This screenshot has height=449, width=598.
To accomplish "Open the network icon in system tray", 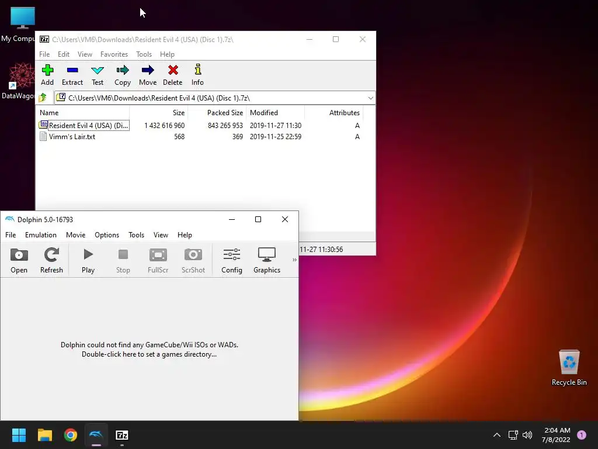I will pyautogui.click(x=513, y=435).
